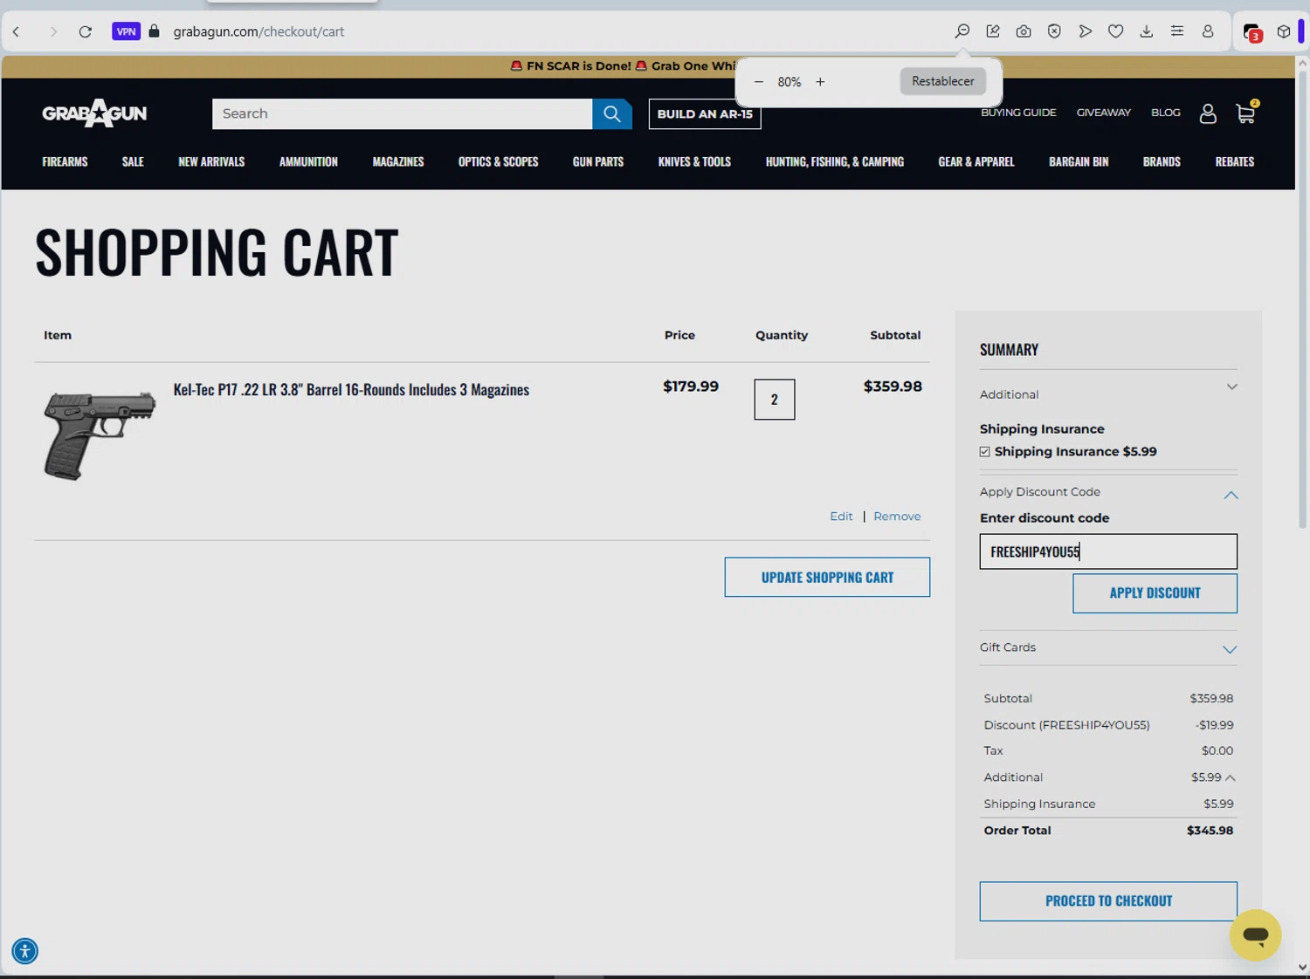1310x979 pixels.
Task: Open downloads icon in browser toolbar
Action: pyautogui.click(x=1147, y=31)
